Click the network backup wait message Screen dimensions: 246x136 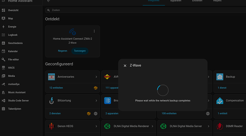coord(163,101)
